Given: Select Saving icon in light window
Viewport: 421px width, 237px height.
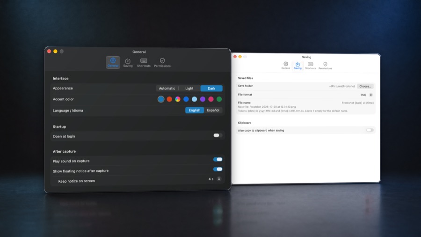Looking at the screenshot, I should 298,65.
